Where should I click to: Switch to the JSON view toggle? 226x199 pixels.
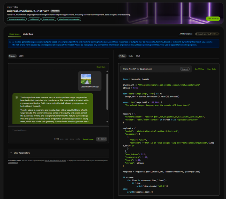[x=21, y=56]
